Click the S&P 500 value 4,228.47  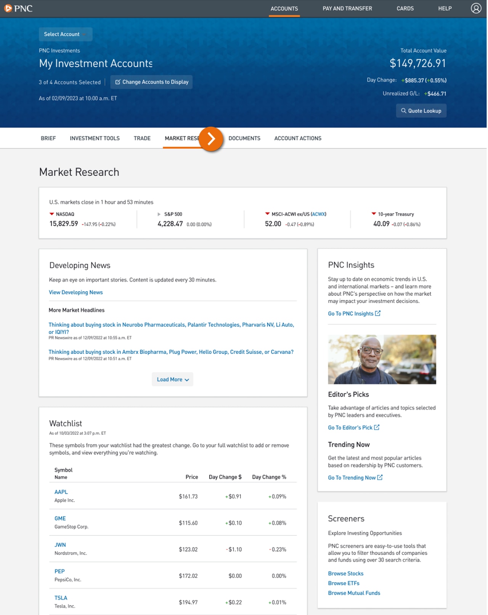pos(170,224)
